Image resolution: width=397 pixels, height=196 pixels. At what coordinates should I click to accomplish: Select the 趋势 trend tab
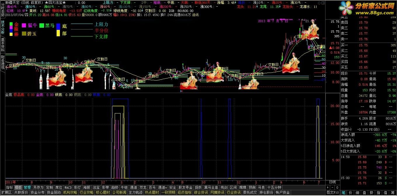(x=115, y=188)
